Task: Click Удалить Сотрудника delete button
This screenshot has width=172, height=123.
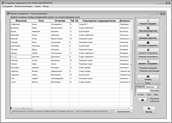Action: [148, 62]
